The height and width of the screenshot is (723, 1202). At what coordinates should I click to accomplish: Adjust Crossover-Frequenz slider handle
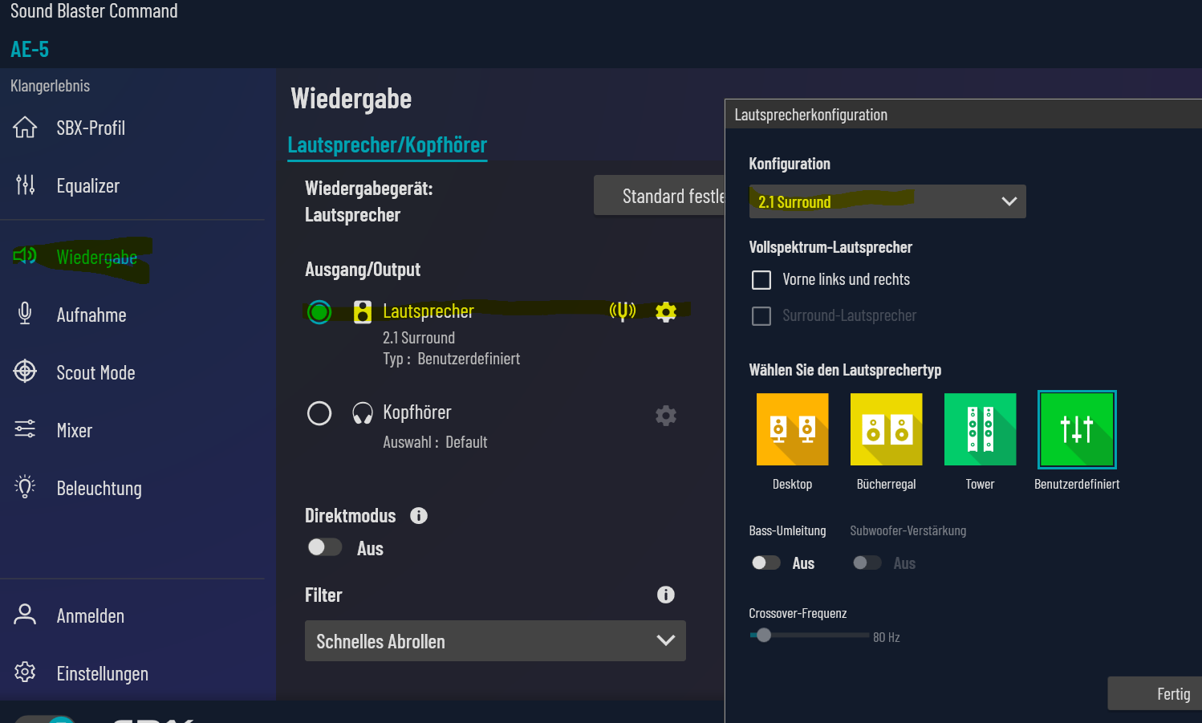click(763, 636)
